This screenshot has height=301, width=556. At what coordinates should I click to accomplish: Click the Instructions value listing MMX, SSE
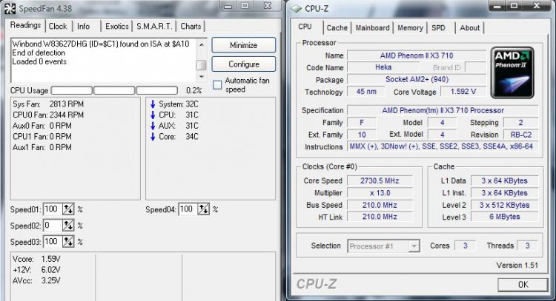click(441, 146)
